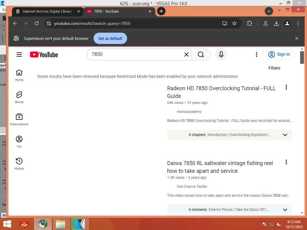
Task: Click the install/cast icon in address bar
Action: pyautogui.click(x=225, y=23)
